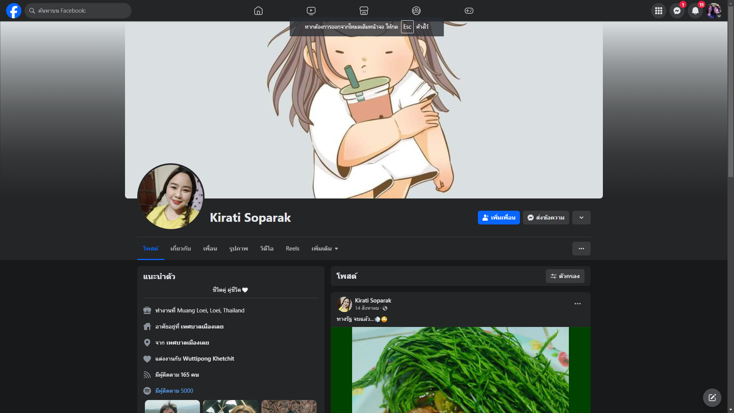The width and height of the screenshot is (734, 413).
Task: Open the Groups icon in top bar
Action: (416, 11)
